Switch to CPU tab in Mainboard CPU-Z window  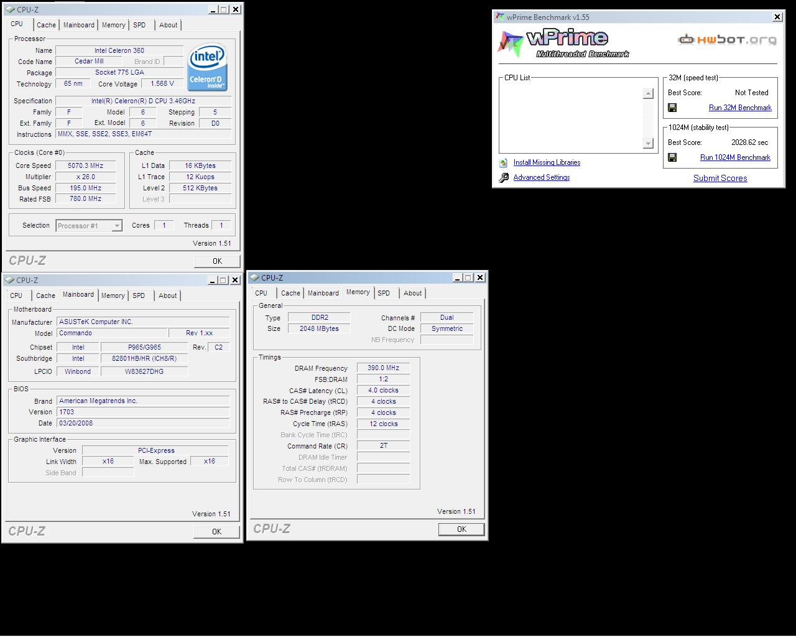[16, 295]
